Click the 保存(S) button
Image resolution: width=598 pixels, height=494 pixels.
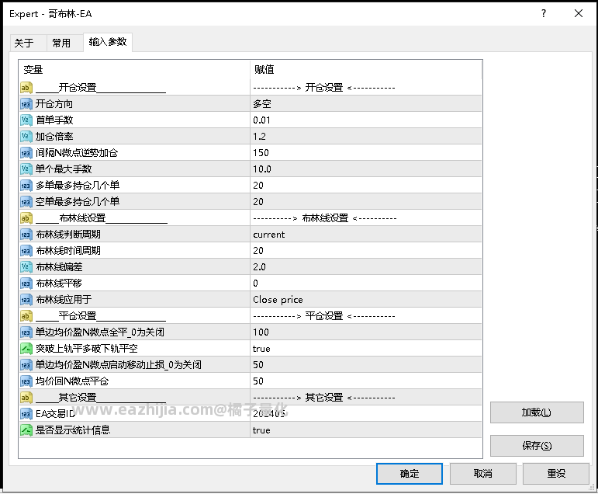[537, 446]
